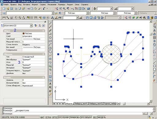Viewport: 157px width, 119px height.
Task: Switch to the Лебедка_лист1 layout tab
Action: (81, 104)
